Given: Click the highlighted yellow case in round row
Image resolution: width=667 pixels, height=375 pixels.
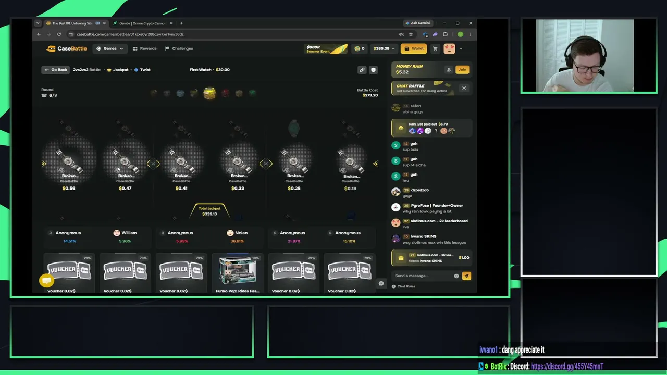Looking at the screenshot, I should 209,93.
